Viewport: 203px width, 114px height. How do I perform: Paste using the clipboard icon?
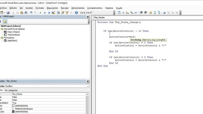click(22, 13)
